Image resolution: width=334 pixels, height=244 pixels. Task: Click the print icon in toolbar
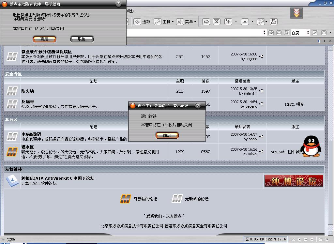pos(274,22)
